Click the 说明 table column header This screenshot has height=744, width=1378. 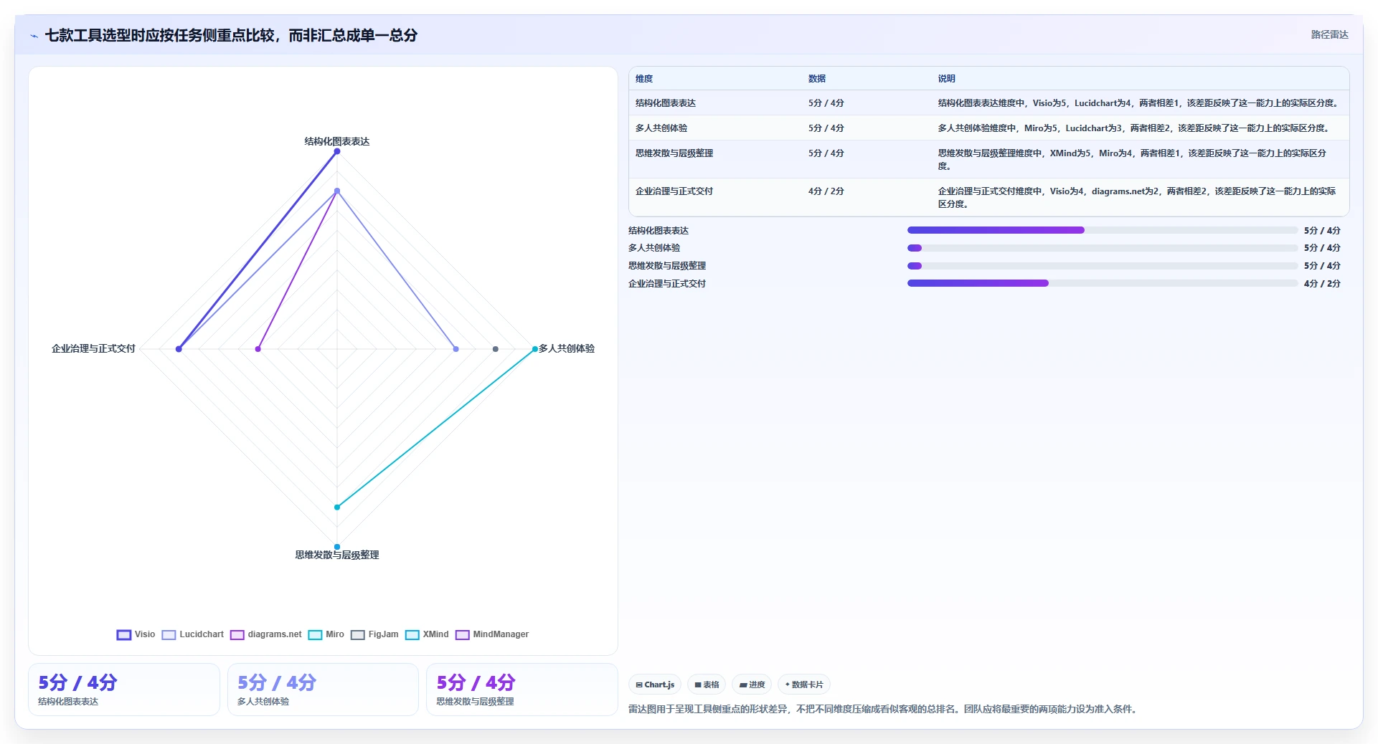[947, 79]
